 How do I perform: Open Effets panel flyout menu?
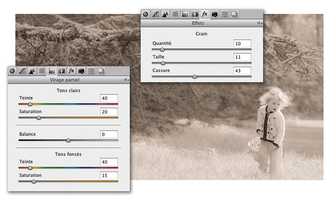259,23
